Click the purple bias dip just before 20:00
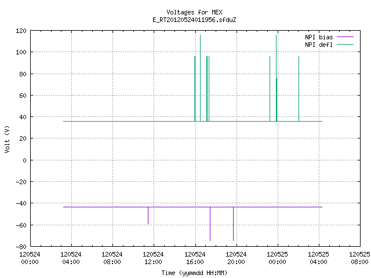 click(x=233, y=224)
